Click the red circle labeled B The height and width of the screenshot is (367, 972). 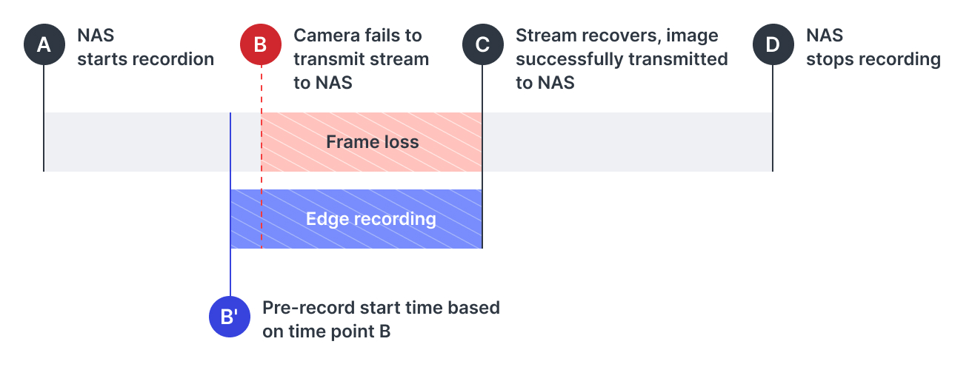(260, 44)
